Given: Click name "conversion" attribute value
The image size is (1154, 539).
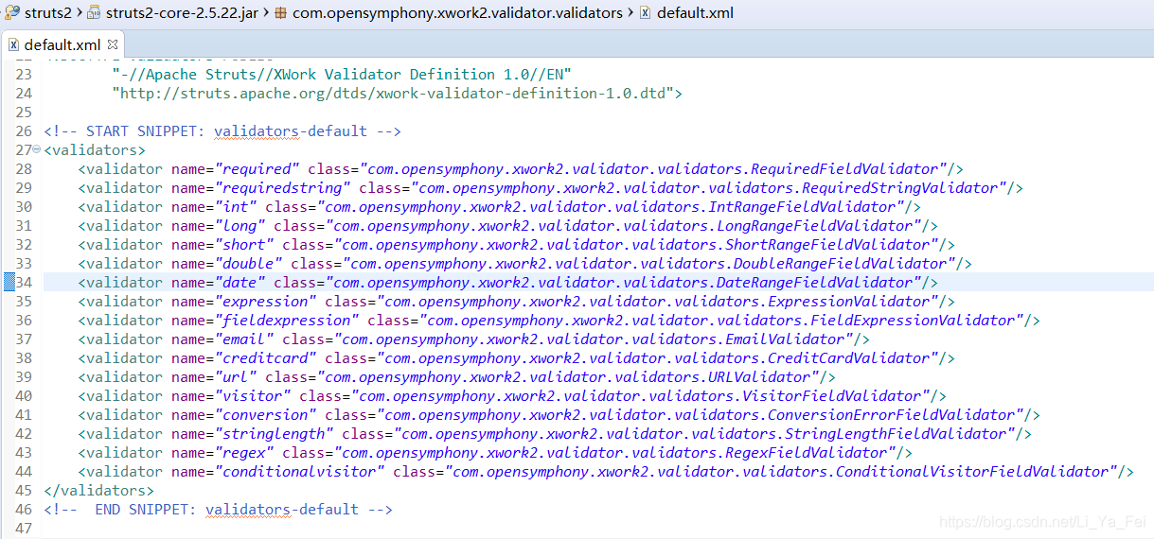Looking at the screenshot, I should [266, 414].
